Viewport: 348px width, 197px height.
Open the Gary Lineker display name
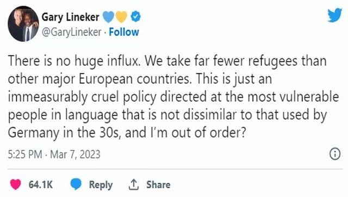(71, 17)
